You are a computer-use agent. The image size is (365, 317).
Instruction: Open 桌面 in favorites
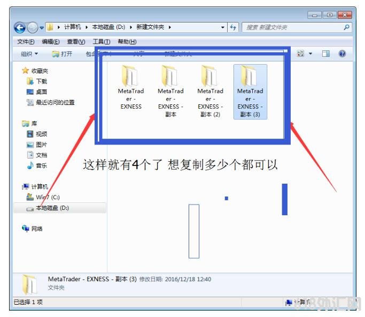pos(42,92)
